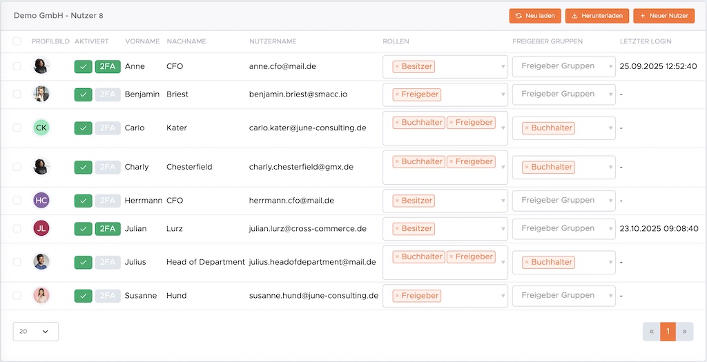
Task: Deactivate Julian Lurz's green activated toggle
Action: pyautogui.click(x=83, y=228)
